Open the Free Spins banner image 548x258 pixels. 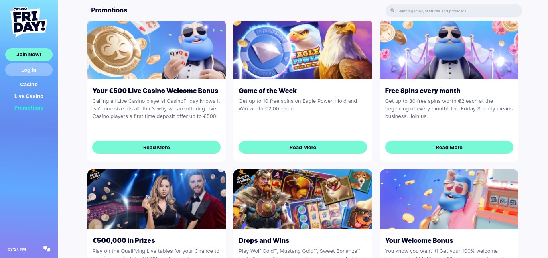pyautogui.click(x=449, y=50)
